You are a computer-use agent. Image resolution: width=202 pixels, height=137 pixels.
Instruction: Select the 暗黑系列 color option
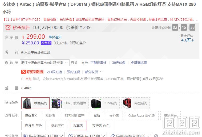pyautogui.click(x=35, y=103)
